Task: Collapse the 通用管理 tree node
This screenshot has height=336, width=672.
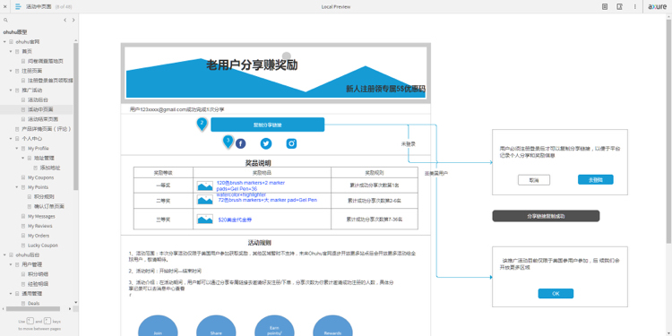Action: [x=11, y=294]
